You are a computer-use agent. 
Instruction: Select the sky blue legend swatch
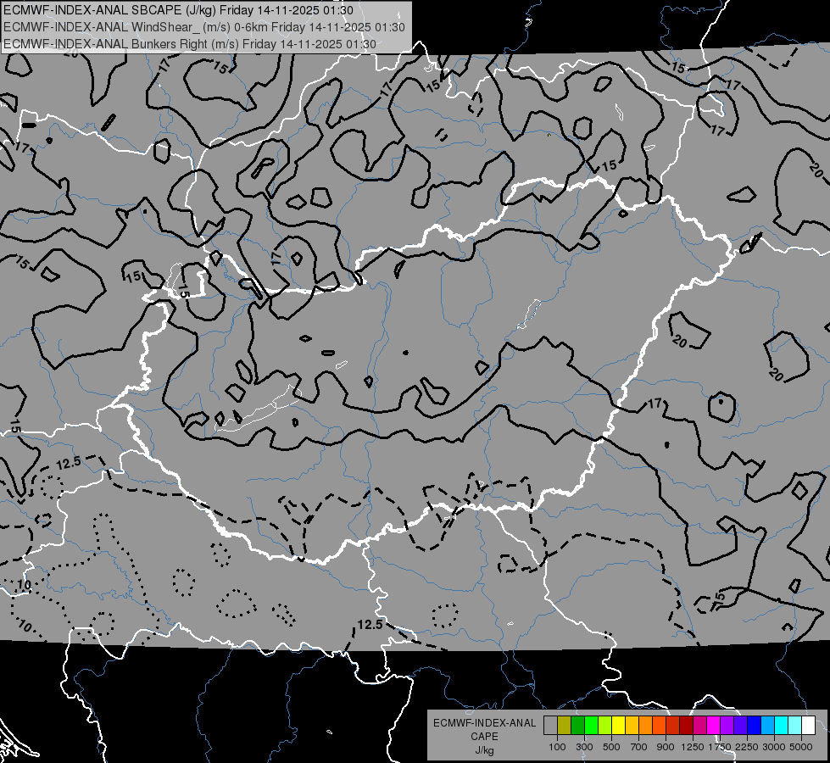click(767, 726)
